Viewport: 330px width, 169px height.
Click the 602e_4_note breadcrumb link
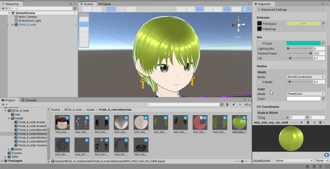73,110
